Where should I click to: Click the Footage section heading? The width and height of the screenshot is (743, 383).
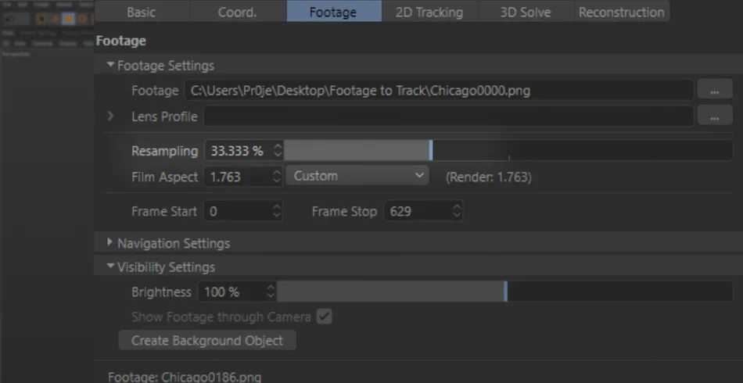click(120, 41)
